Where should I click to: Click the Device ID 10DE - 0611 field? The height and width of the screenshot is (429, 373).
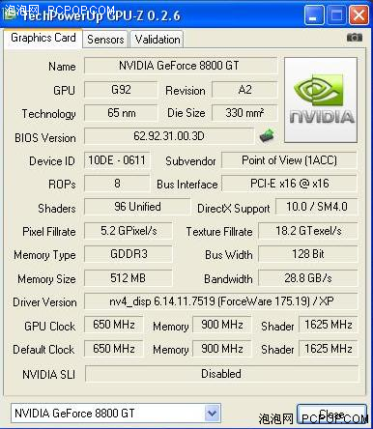117,160
